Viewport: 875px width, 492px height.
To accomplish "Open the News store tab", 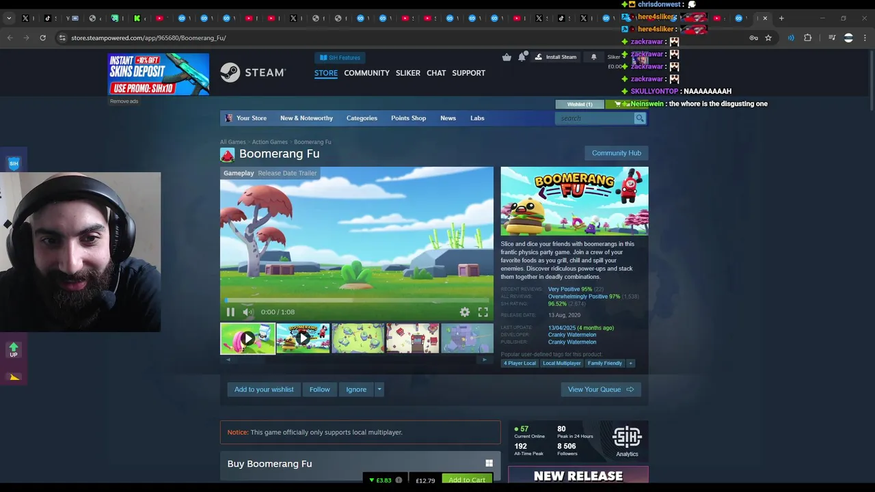I will 448,118.
